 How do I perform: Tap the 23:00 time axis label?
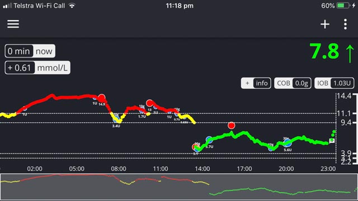[328, 169]
